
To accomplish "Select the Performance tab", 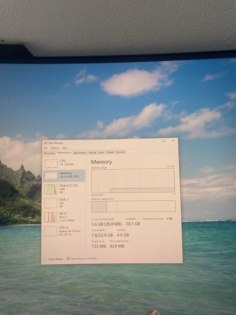I will [64, 153].
